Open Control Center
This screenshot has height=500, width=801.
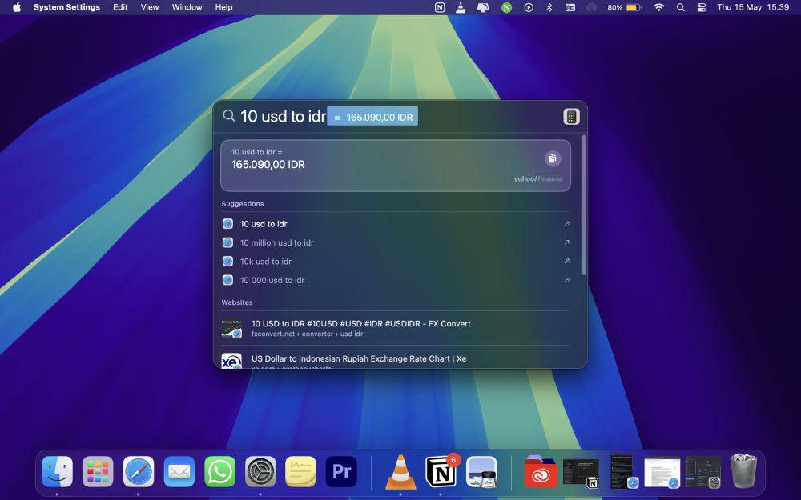pyautogui.click(x=702, y=7)
